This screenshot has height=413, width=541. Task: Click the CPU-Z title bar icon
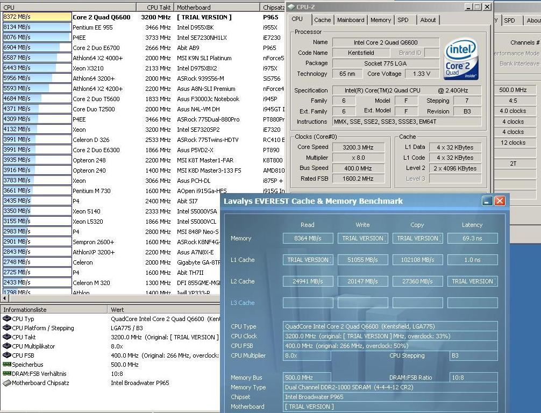pos(291,6)
